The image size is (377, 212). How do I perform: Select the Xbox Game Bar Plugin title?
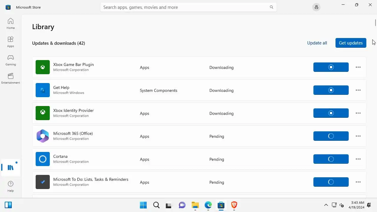click(x=73, y=64)
